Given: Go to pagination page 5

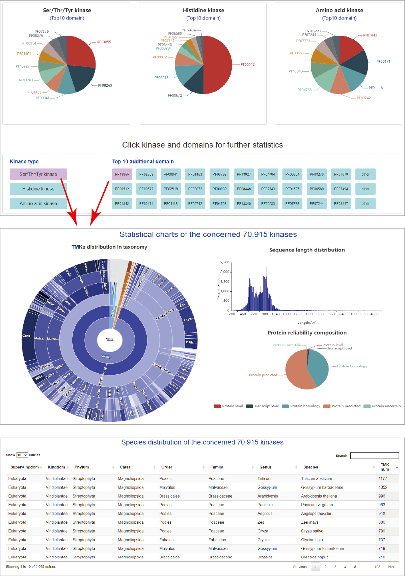Looking at the screenshot, I should coord(355,567).
